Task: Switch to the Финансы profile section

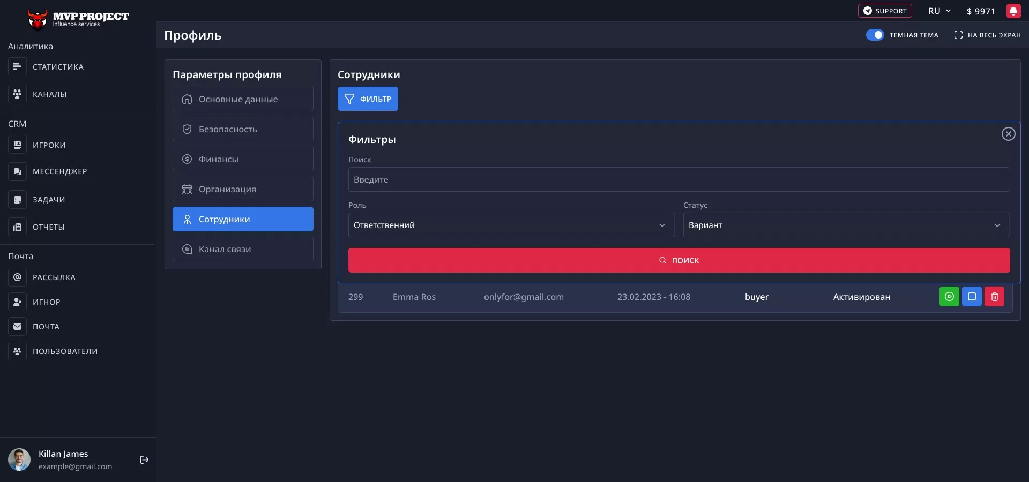Action: 243,159
